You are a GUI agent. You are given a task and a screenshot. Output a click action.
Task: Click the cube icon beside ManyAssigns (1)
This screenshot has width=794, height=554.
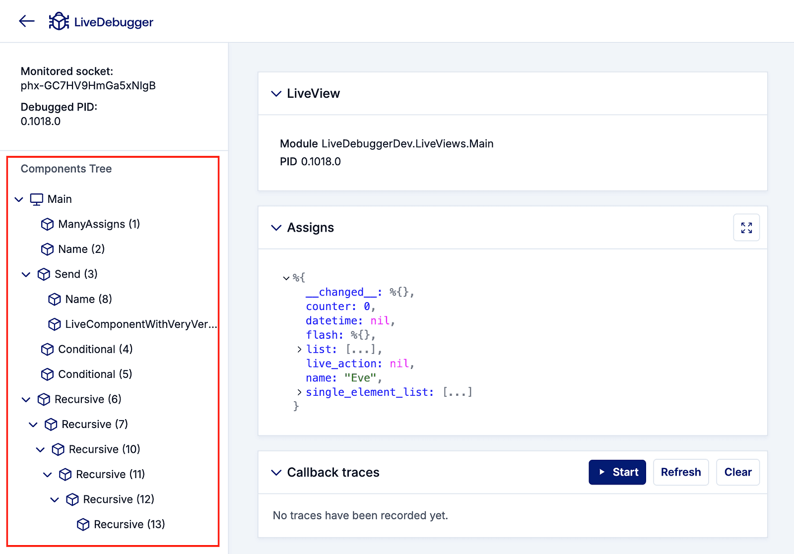[47, 224]
